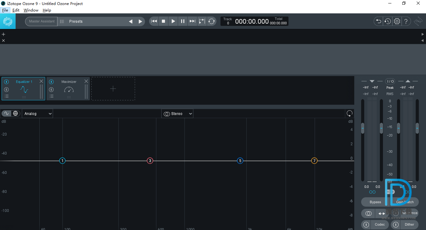The height and width of the screenshot is (230, 426).
Task: Click the input meter down-triangle indicator
Action: 372,81
